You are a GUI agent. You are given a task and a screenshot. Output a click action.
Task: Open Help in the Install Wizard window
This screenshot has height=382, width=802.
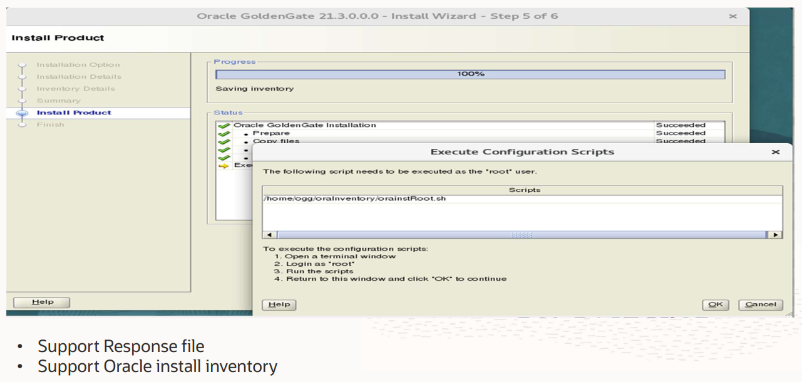42,302
